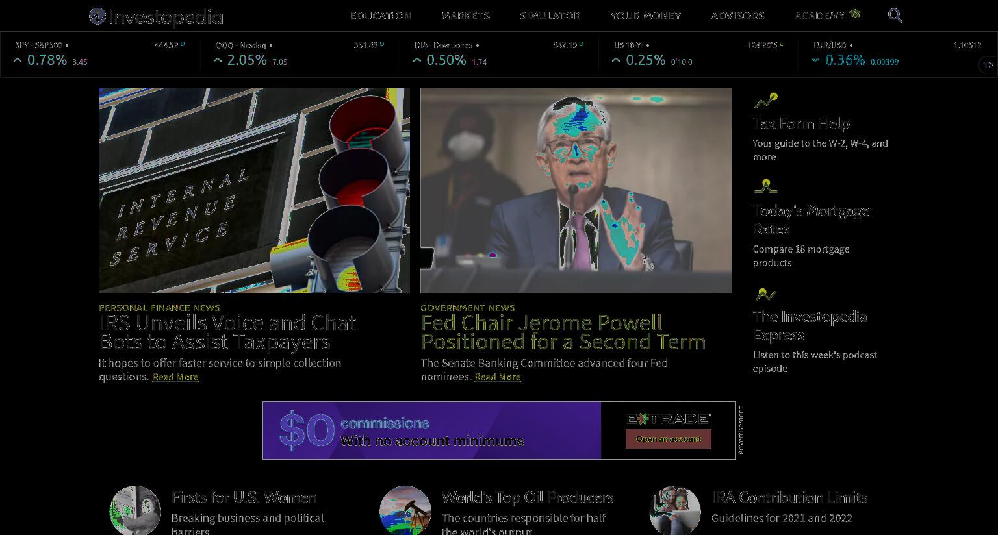Open the Markets menu

pyautogui.click(x=466, y=16)
